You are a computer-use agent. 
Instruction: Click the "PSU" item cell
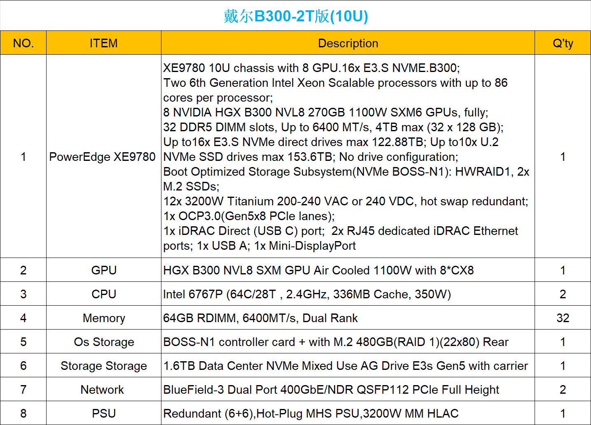(104, 413)
